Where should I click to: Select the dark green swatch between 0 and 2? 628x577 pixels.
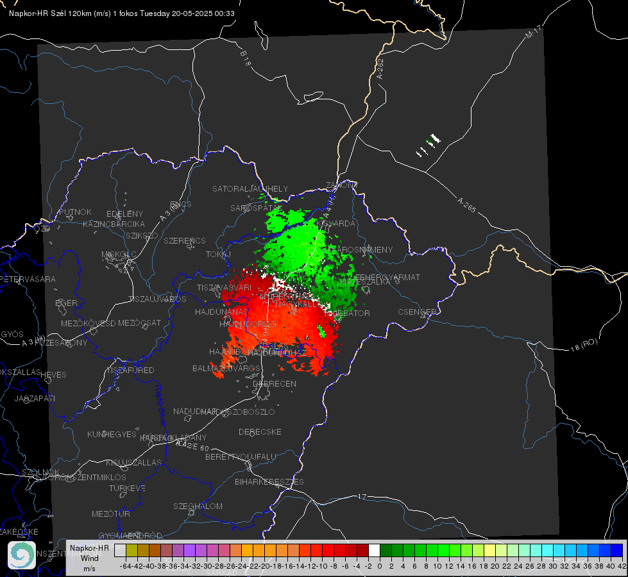(x=386, y=550)
